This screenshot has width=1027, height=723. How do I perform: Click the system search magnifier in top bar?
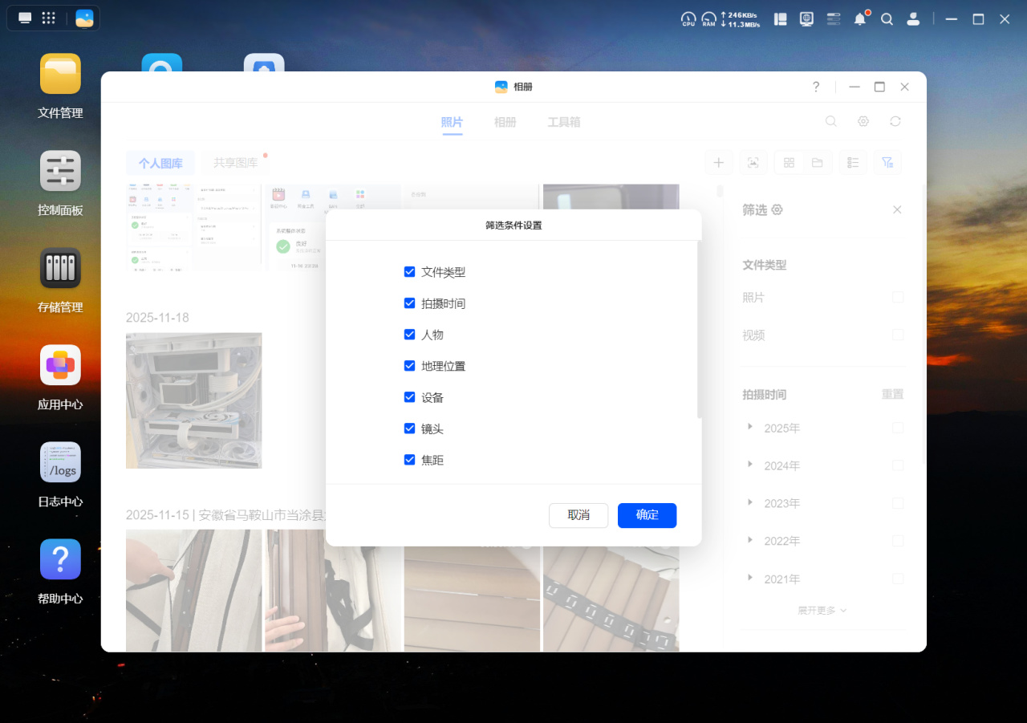[887, 19]
